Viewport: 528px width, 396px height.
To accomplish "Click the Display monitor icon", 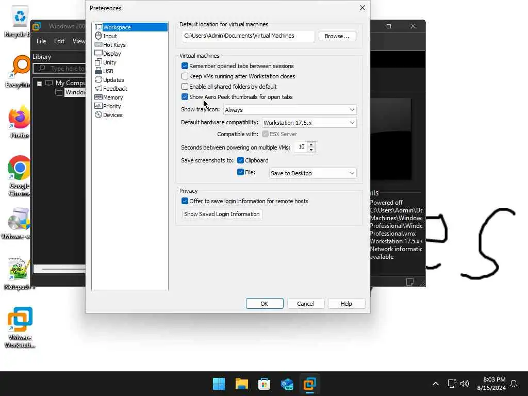I will 98,53.
